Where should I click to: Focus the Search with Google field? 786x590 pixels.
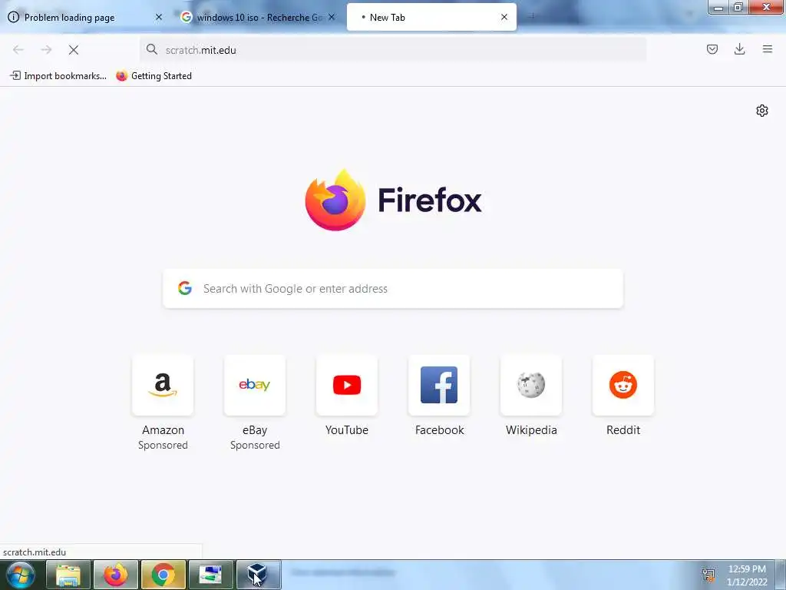tap(393, 289)
